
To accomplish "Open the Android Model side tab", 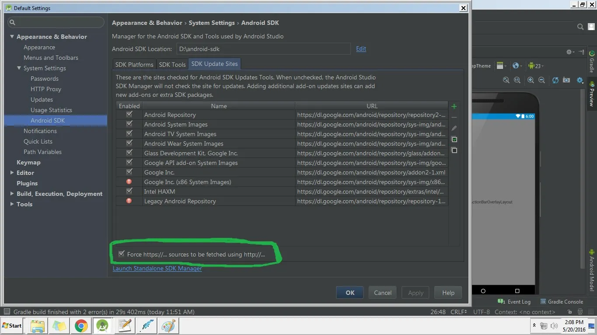I will point(592,270).
